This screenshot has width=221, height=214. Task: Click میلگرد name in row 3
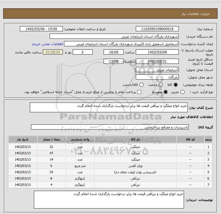(135, 159)
